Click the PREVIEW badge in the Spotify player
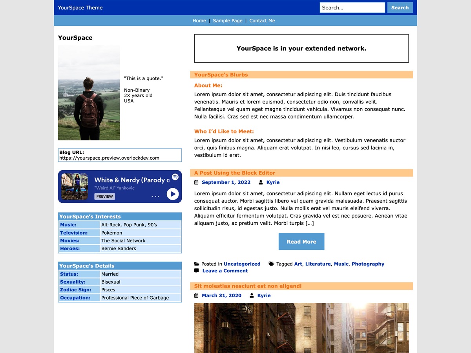The image size is (471, 353). pyautogui.click(x=105, y=197)
